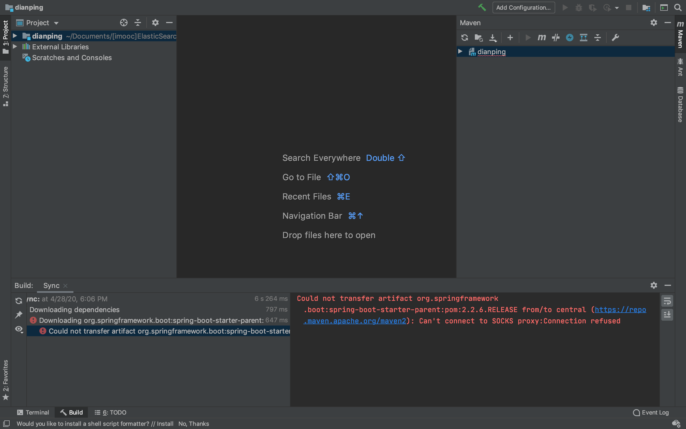
Task: Click Locate/Select Opened File target icon
Action: tap(124, 23)
